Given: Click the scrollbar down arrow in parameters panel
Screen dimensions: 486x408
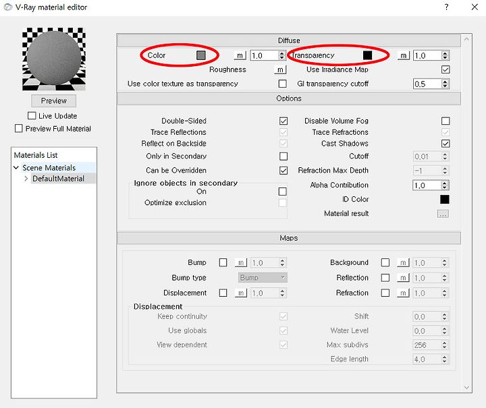Looking at the screenshot, I should point(466,387).
